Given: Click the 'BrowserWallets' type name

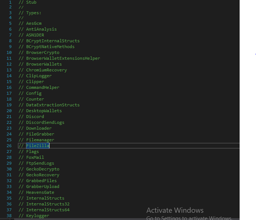Looking at the screenshot, I should (44, 64).
